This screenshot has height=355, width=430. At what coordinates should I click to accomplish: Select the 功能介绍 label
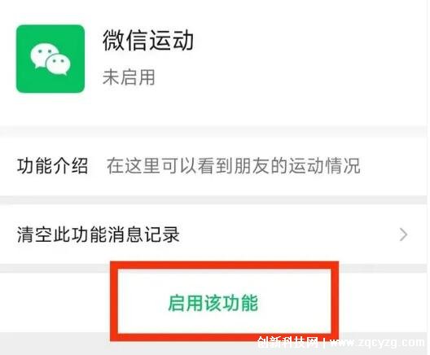click(x=53, y=166)
